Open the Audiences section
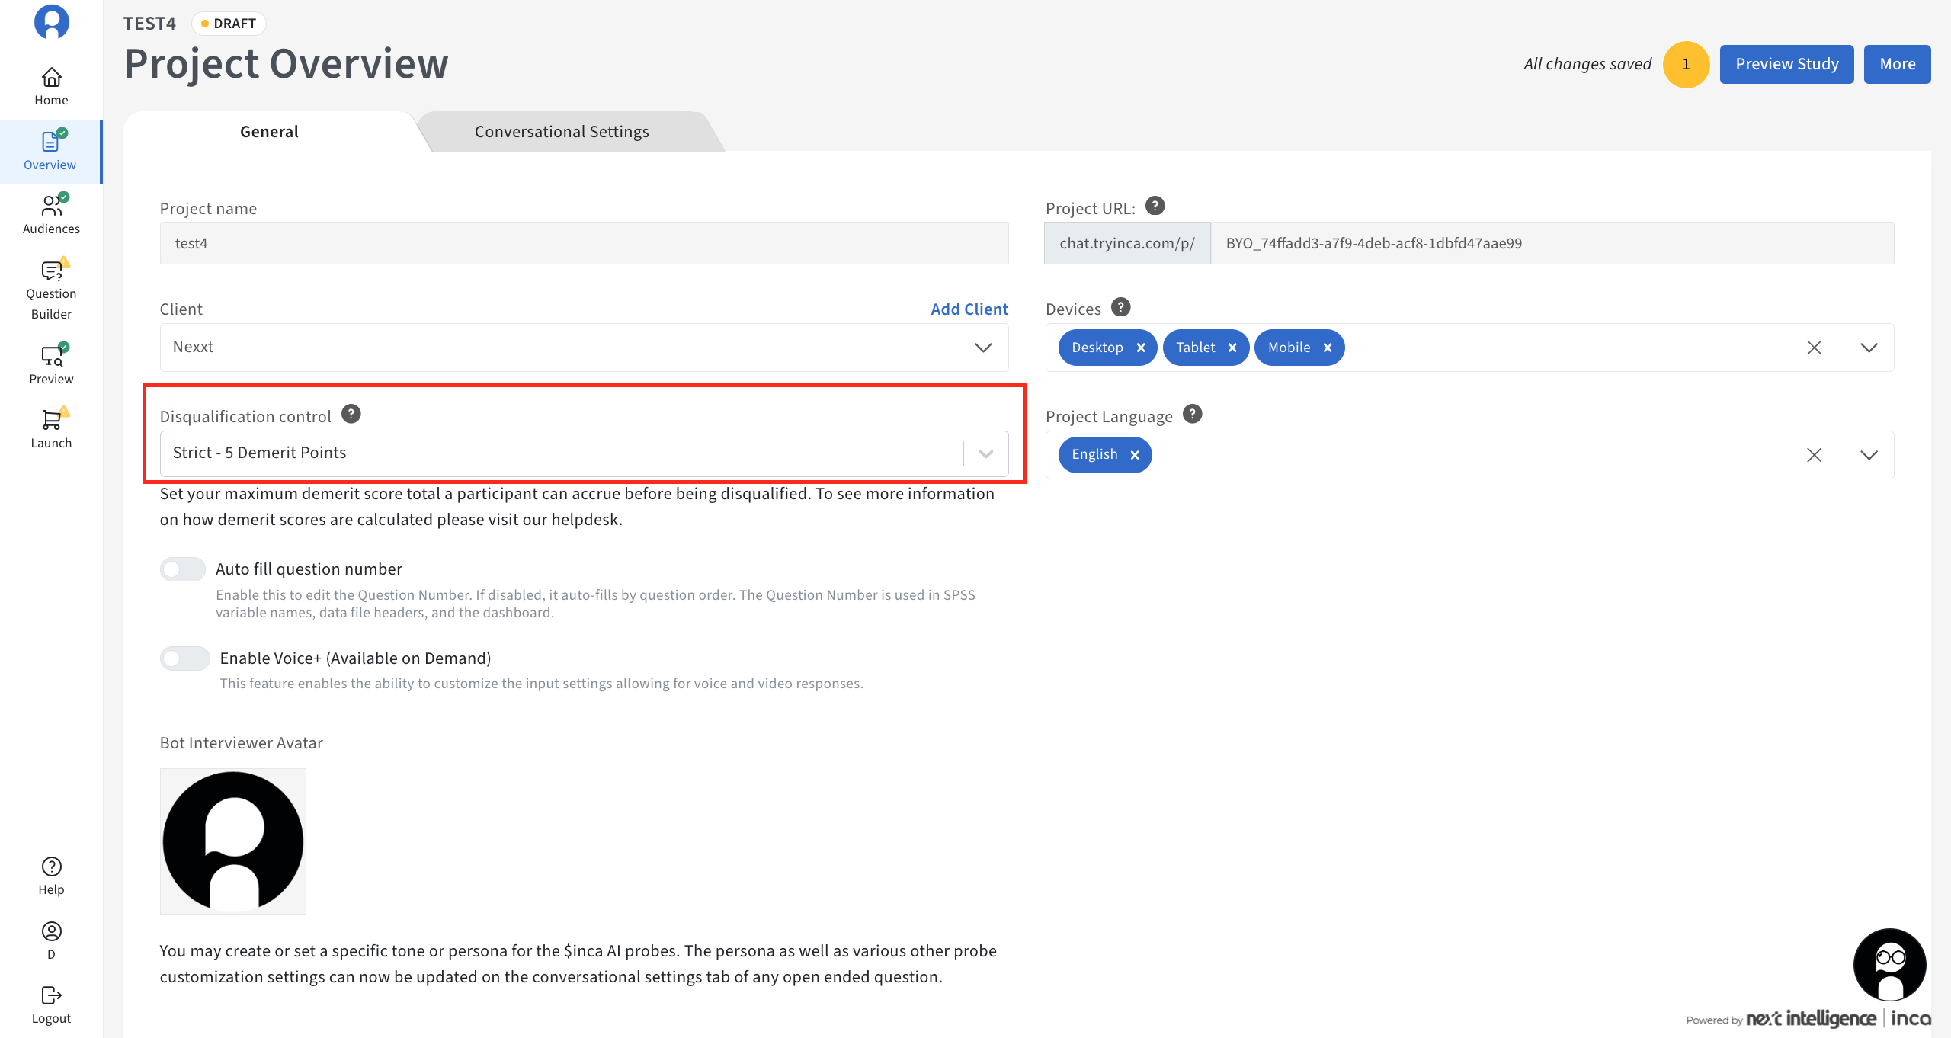Screen dimensions: 1951x1038 (51, 215)
